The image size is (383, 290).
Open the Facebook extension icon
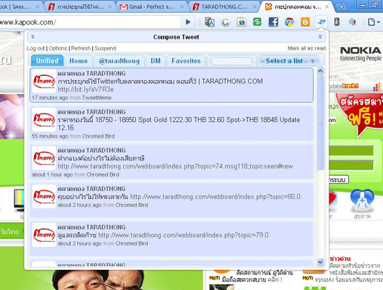[273, 22]
